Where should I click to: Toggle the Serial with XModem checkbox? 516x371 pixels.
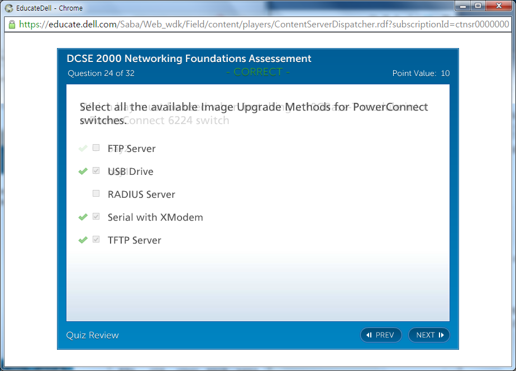(x=96, y=217)
